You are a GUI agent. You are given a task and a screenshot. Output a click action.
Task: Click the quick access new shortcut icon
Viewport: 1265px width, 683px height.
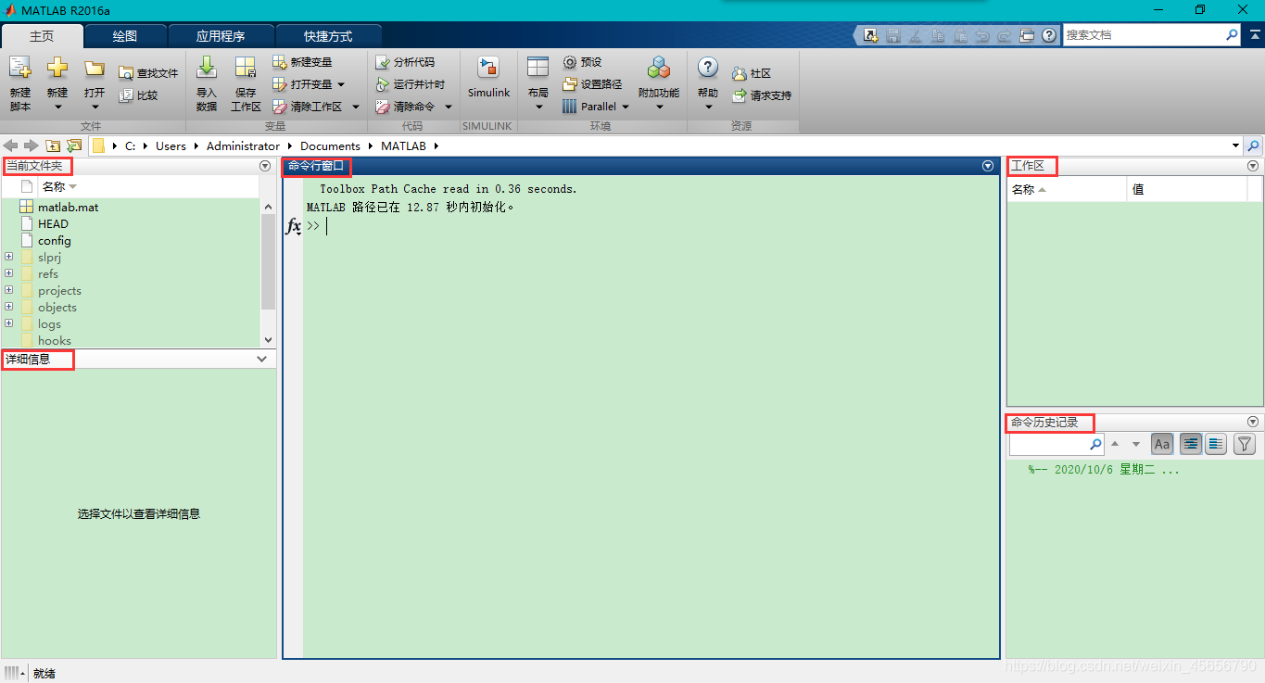click(x=870, y=35)
